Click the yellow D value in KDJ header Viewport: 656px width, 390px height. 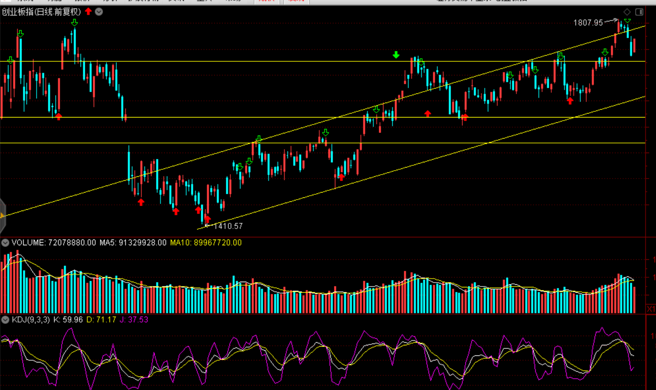click(x=101, y=320)
